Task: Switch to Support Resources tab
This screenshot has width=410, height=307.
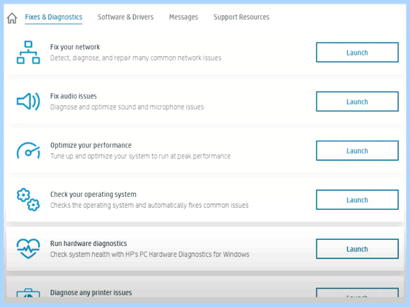Action: (241, 17)
